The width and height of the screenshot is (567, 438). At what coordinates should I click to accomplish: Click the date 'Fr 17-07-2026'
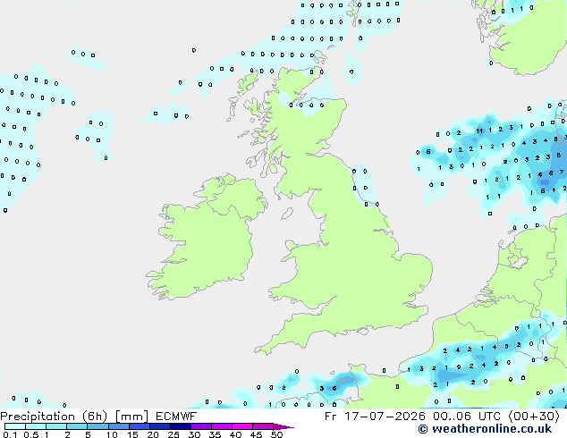click(x=375, y=417)
